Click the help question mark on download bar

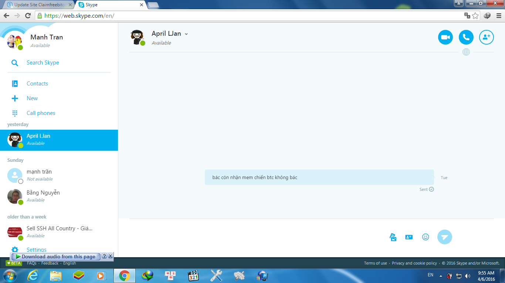pyautogui.click(x=104, y=256)
